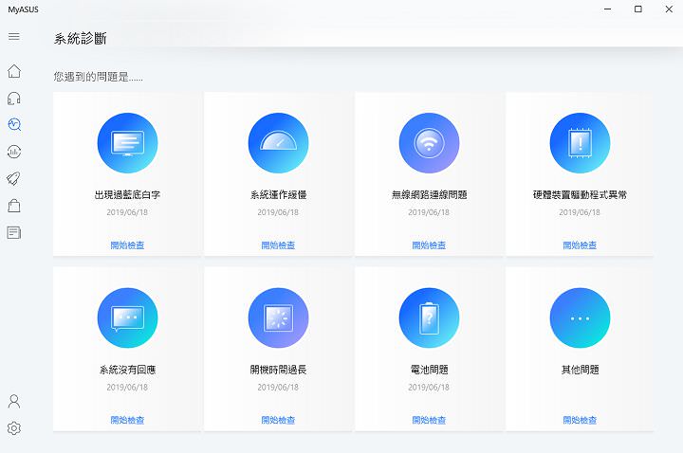The width and height of the screenshot is (683, 453).
Task: Open the hamburger menu
Action: [14, 36]
